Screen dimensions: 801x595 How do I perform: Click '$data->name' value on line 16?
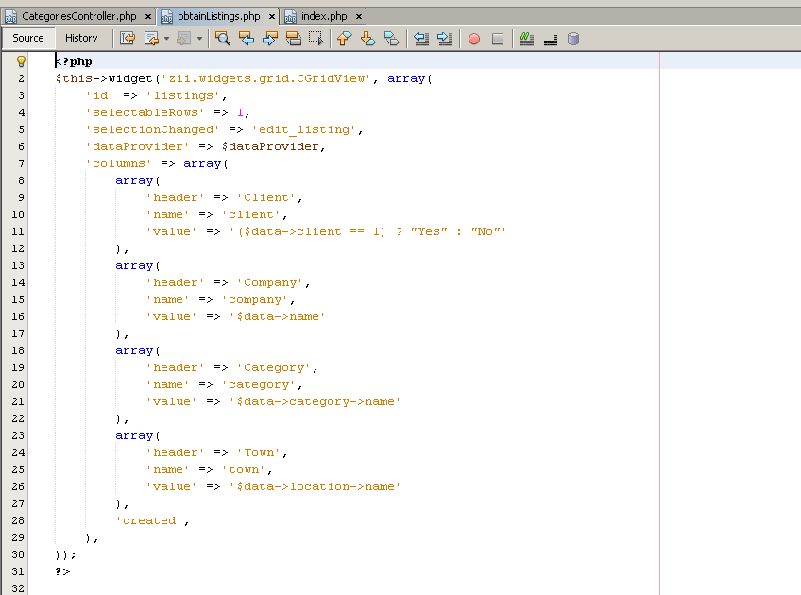278,316
